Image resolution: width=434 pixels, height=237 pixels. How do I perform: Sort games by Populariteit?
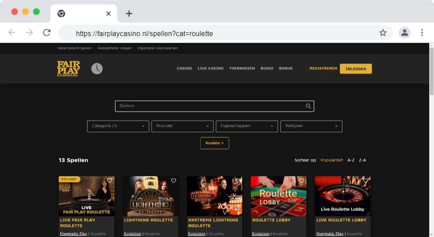332,160
